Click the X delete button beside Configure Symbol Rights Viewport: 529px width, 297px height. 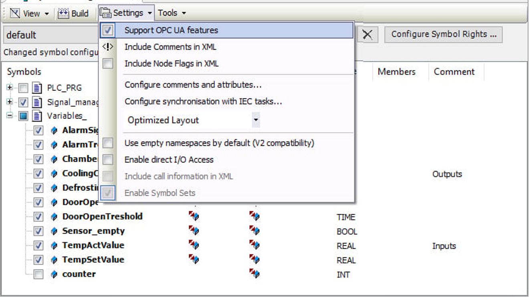pos(367,35)
